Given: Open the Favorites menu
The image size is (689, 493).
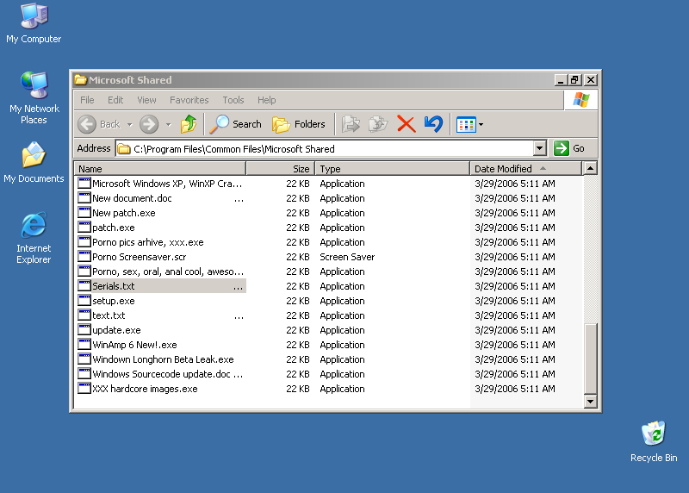Looking at the screenshot, I should point(189,100).
